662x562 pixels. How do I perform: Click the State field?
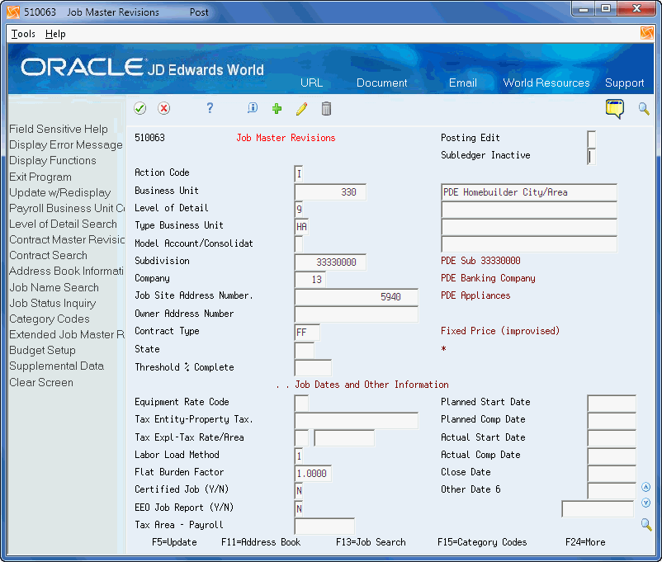(304, 350)
